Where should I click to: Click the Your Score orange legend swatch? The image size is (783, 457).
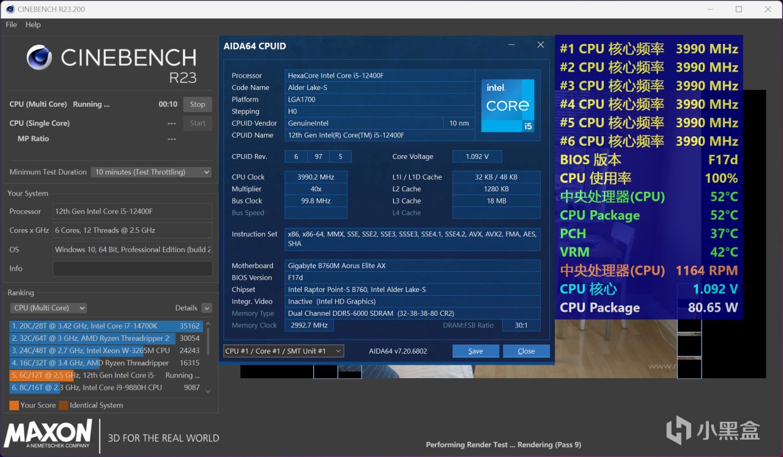click(x=14, y=405)
